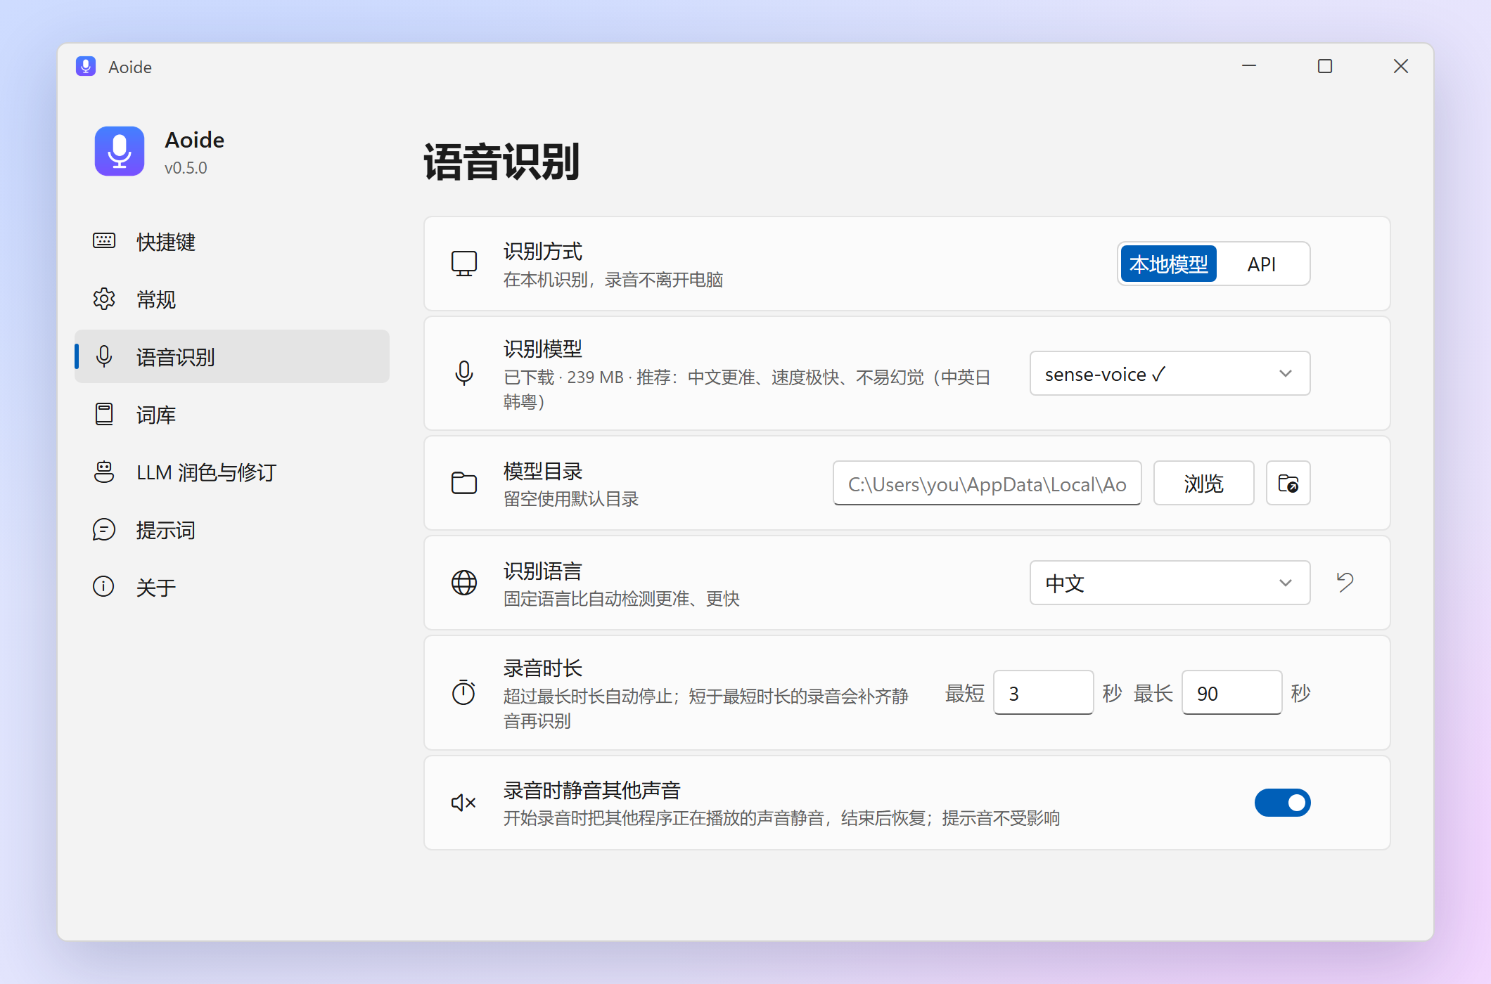Click the chat bubble icon beside 提示词
This screenshot has height=984, width=1491.
click(104, 529)
